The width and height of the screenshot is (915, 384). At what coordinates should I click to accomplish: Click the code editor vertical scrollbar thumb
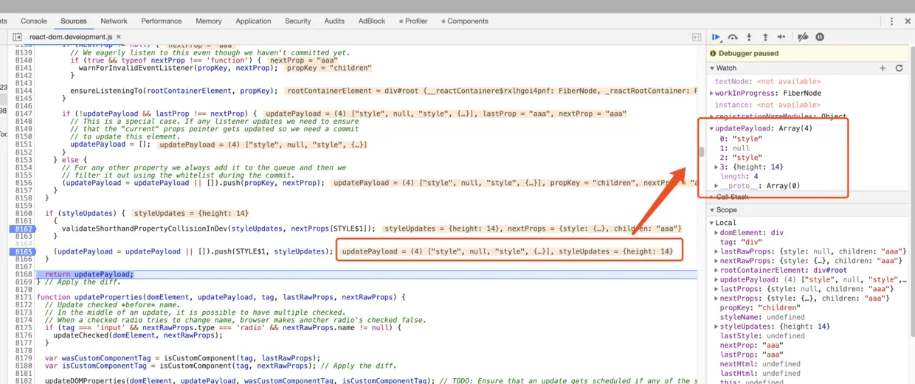[702, 152]
